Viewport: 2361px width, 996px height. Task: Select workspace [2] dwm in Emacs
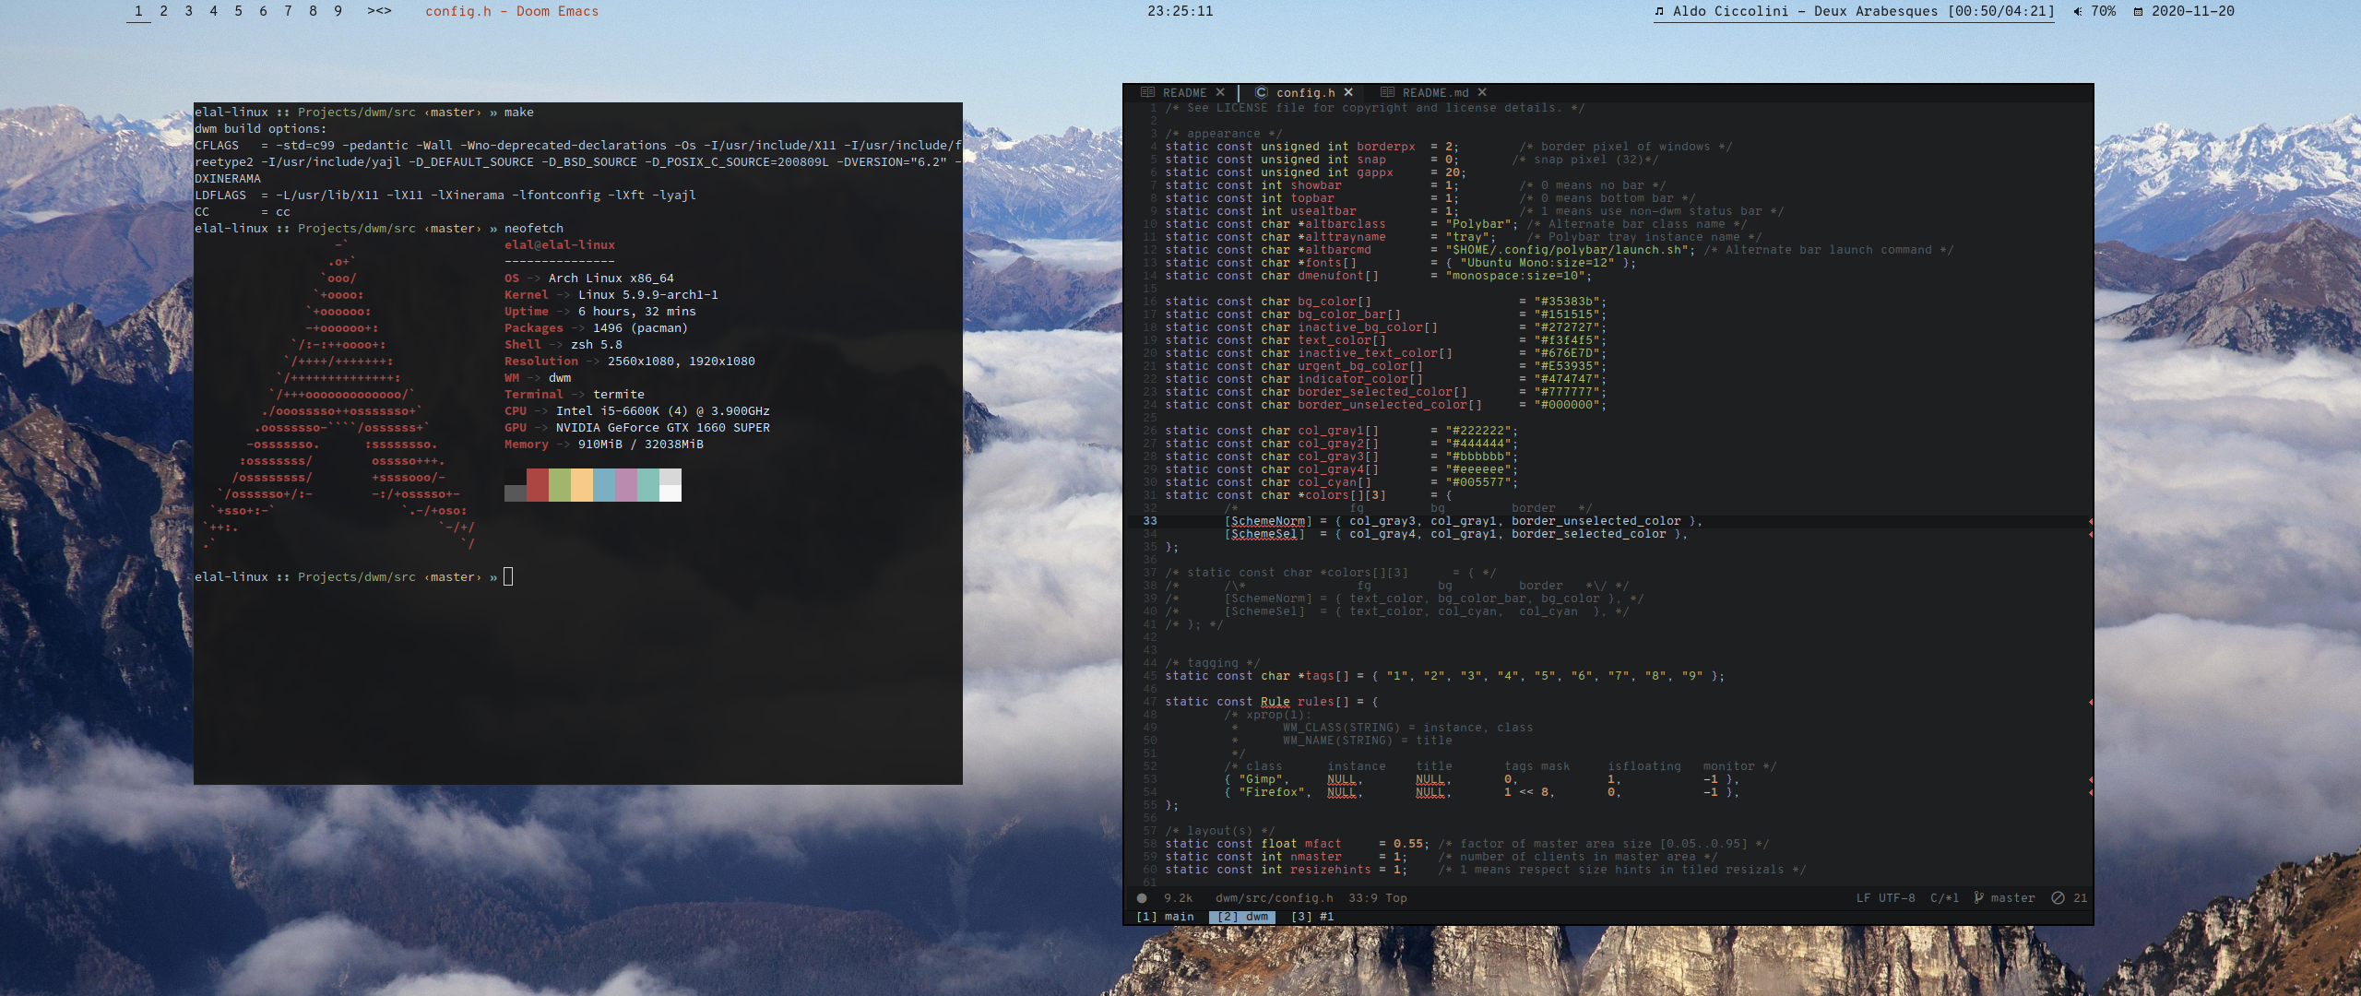(1242, 917)
